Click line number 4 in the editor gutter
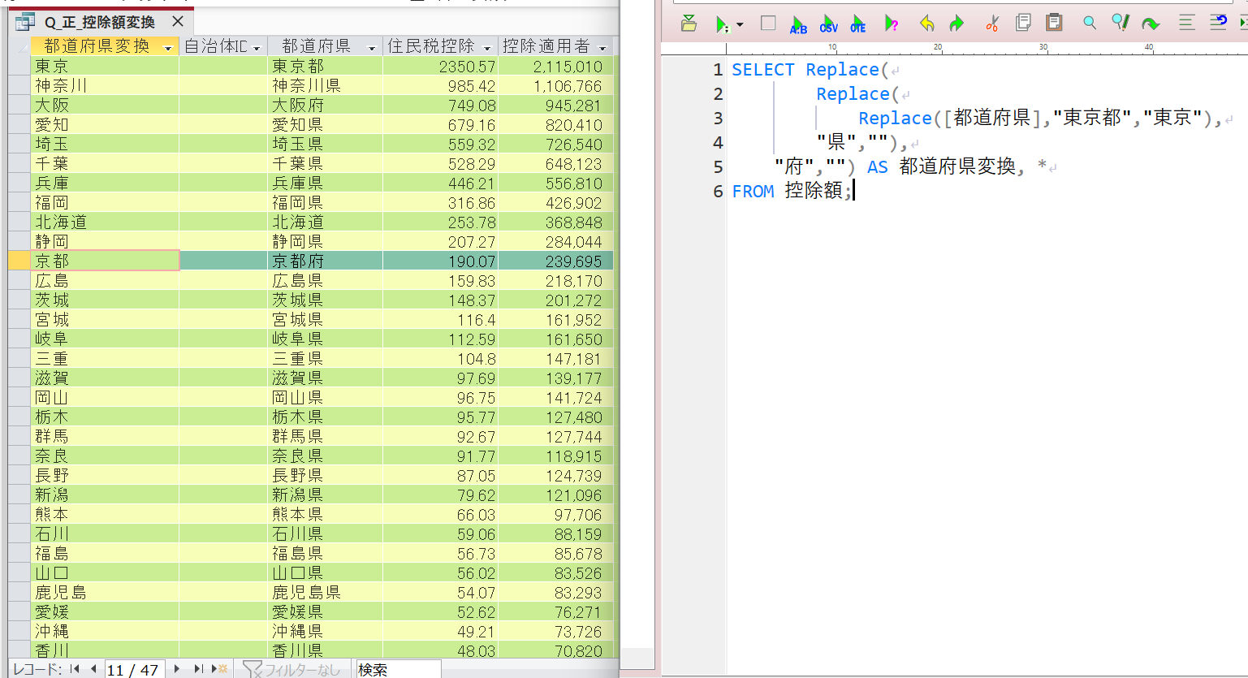The width and height of the screenshot is (1248, 678). click(718, 143)
